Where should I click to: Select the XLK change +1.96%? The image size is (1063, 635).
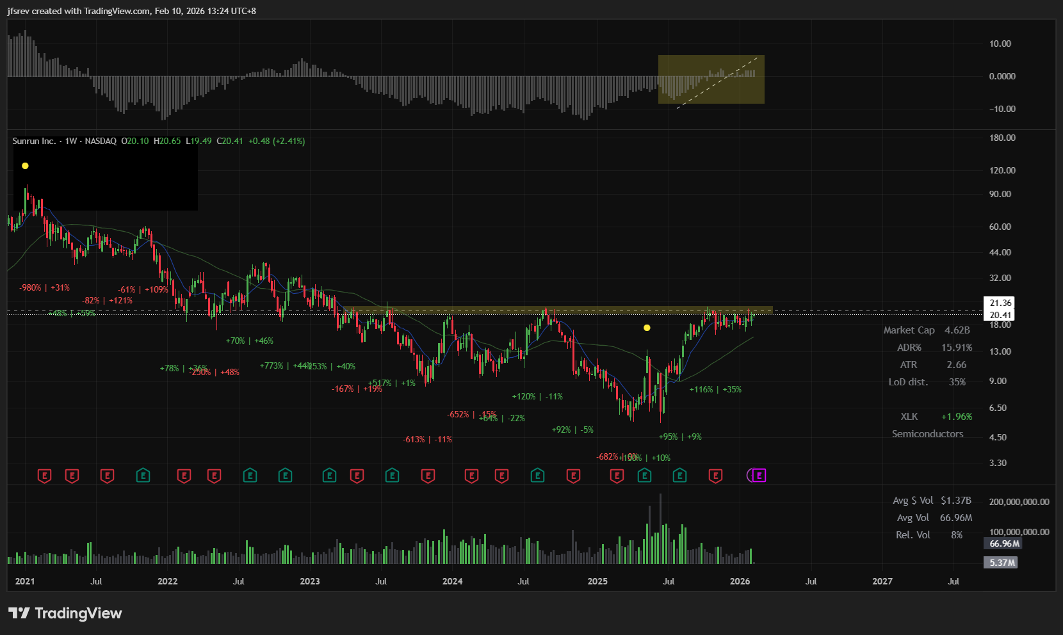point(957,417)
